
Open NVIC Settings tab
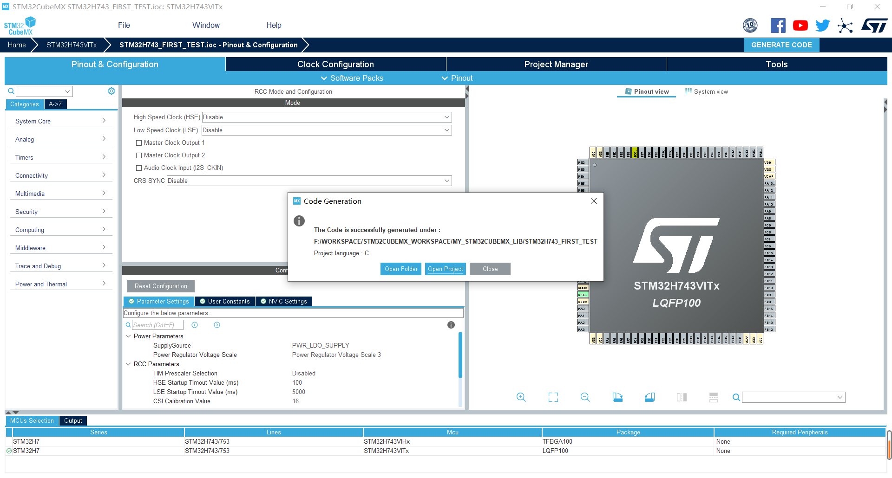284,302
